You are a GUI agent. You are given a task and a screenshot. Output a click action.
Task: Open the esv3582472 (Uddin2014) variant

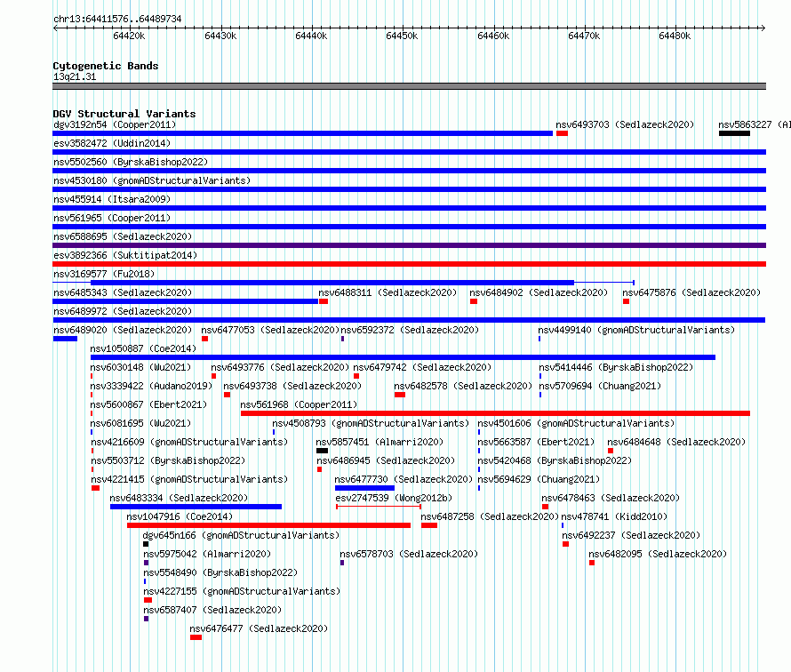pyautogui.click(x=112, y=143)
